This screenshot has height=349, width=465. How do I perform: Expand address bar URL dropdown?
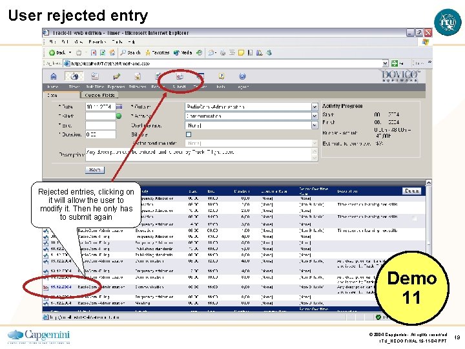(x=385, y=63)
